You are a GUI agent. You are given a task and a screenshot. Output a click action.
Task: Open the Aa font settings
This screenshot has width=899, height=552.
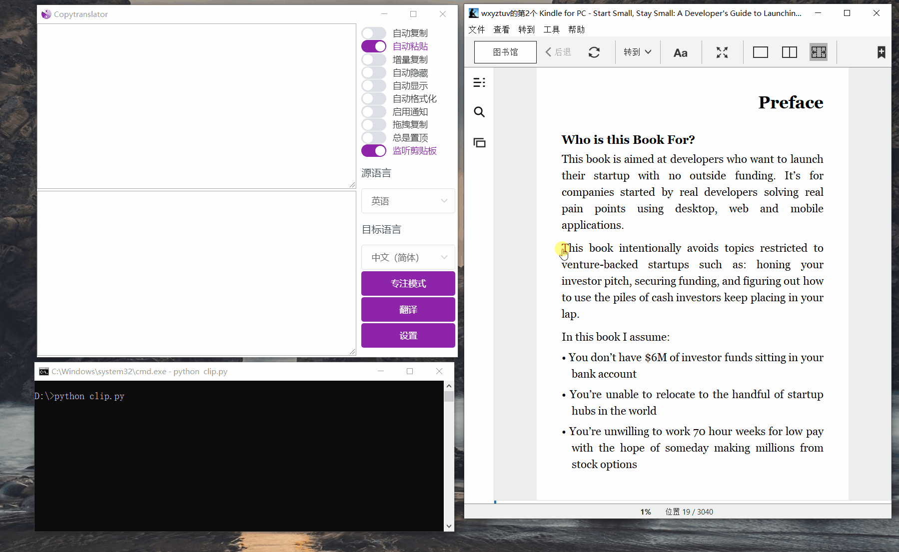[x=681, y=52]
